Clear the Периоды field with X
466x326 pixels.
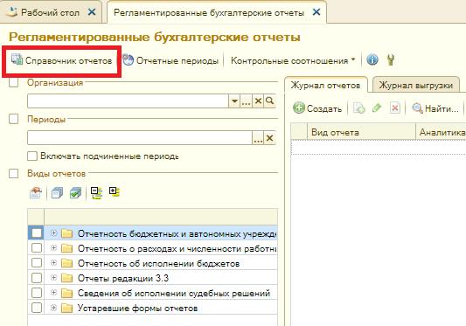(x=269, y=138)
